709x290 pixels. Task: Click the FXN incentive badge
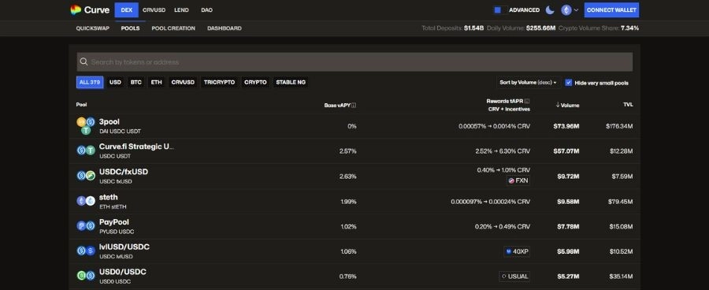point(518,180)
